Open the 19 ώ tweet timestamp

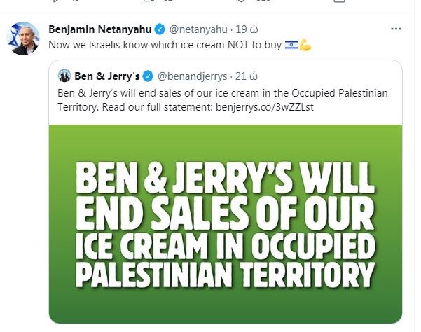244,29
